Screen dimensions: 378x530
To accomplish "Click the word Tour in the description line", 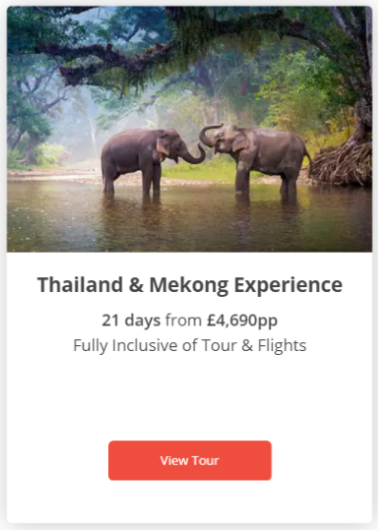I will pyautogui.click(x=219, y=345).
